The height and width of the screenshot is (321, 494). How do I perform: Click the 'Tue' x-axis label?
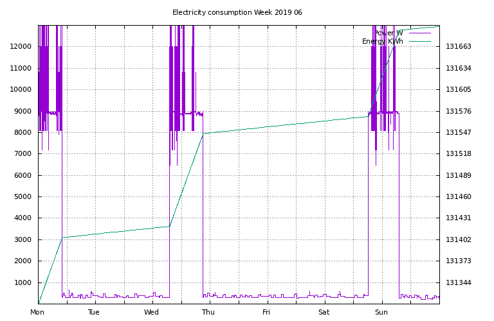[94, 313]
